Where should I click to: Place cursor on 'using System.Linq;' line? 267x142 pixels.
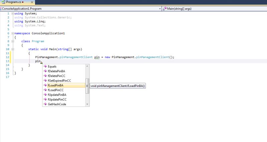pos(30,21)
